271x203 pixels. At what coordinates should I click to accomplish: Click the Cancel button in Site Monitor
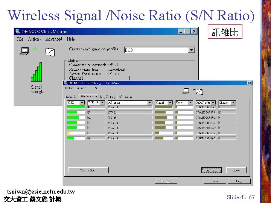(215, 181)
